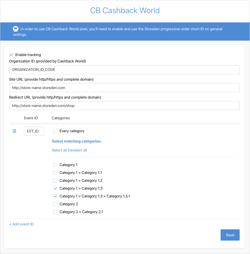Click the Select matching categories heading

77,141
